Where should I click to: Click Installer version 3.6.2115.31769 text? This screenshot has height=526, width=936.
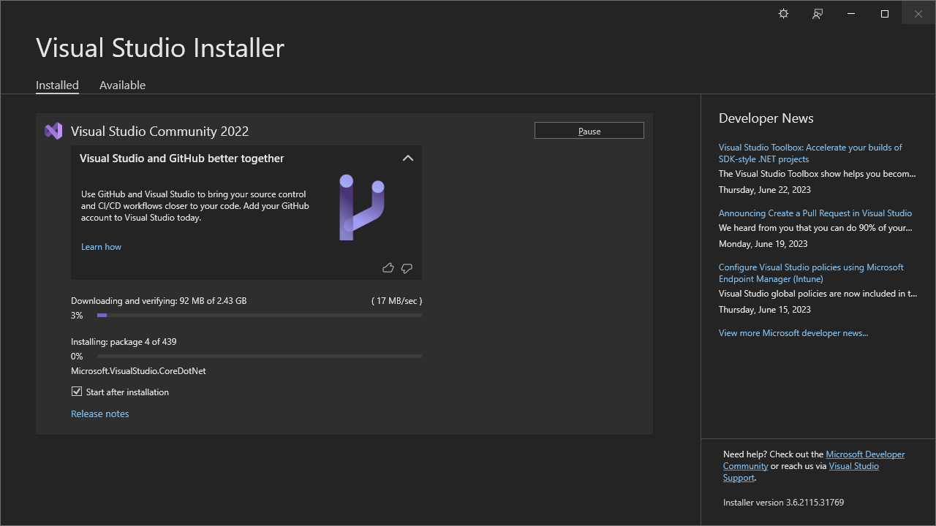point(783,503)
